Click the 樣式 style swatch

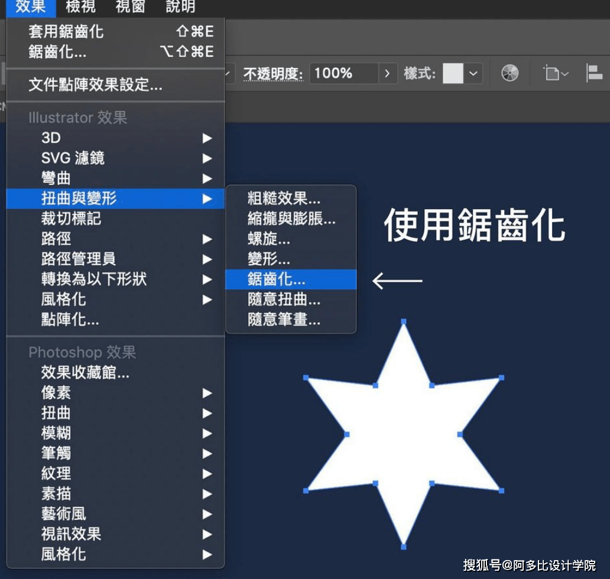(453, 73)
